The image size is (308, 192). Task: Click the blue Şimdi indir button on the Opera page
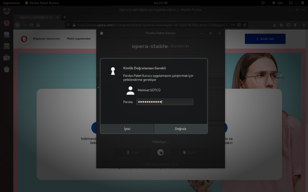[x=265, y=39]
